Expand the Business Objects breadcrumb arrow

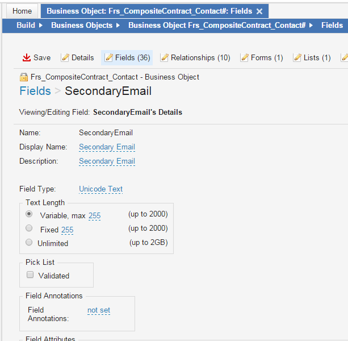(118, 26)
